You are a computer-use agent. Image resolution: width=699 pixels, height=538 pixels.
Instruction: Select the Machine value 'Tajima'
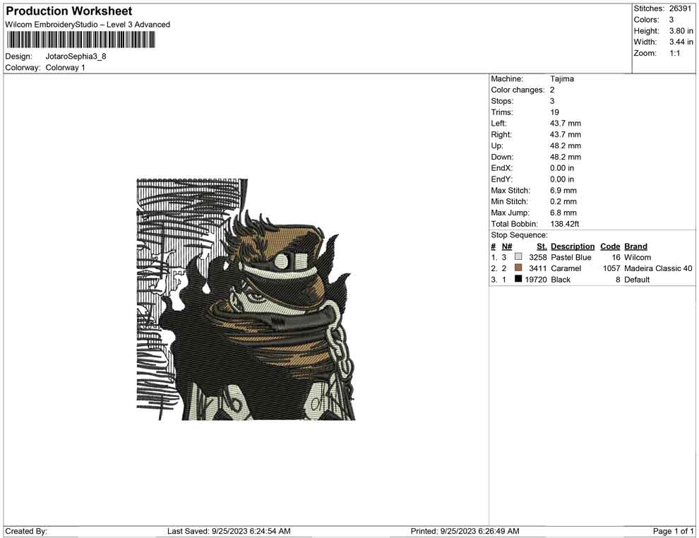562,79
